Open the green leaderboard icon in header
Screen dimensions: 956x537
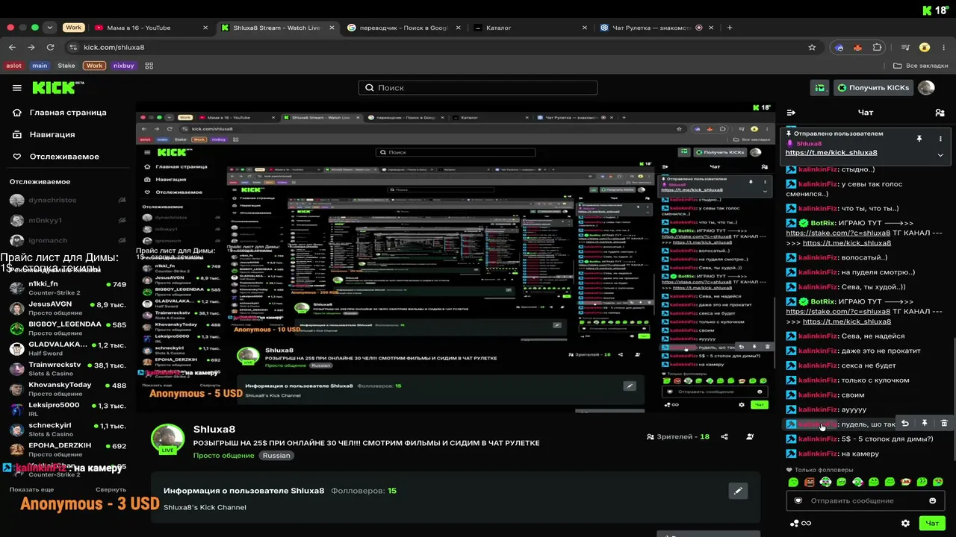click(820, 88)
